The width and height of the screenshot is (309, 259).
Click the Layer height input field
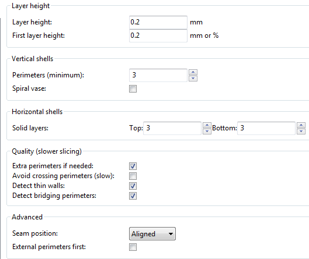click(158, 22)
